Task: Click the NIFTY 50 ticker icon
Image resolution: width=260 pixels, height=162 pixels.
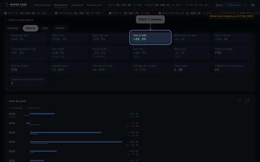Action: (6, 13)
